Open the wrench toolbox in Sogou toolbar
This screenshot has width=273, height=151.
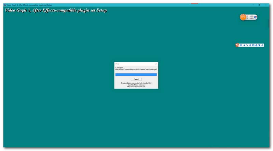tap(262, 45)
